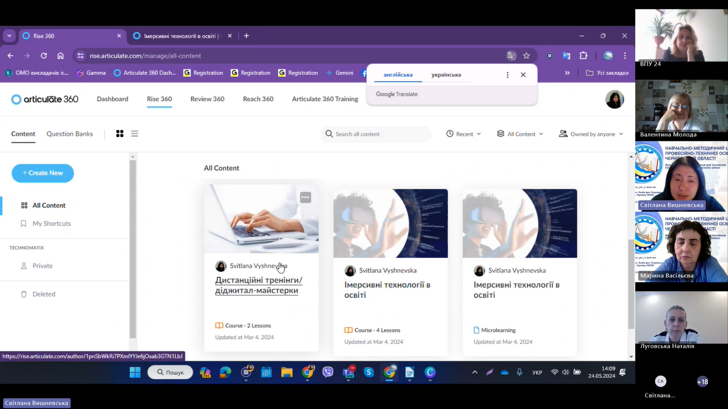This screenshot has height=409, width=728.
Task: Open three-dot menu on first course card
Action: [x=305, y=197]
